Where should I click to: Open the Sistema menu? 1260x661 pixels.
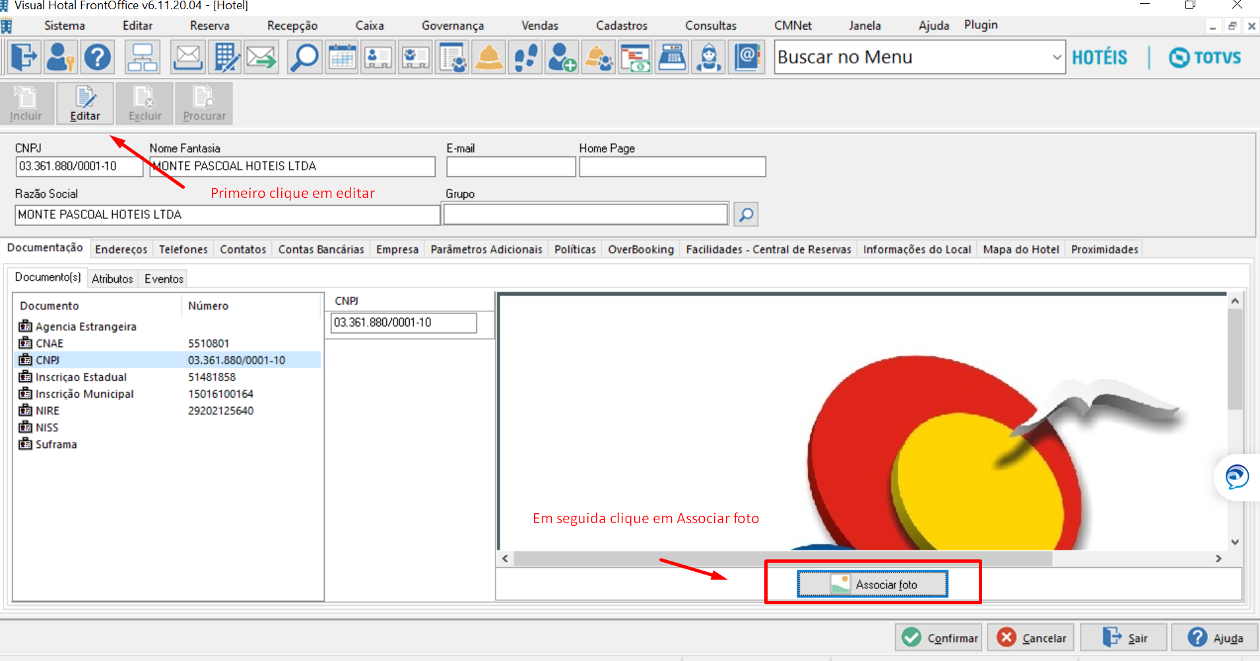(x=65, y=26)
